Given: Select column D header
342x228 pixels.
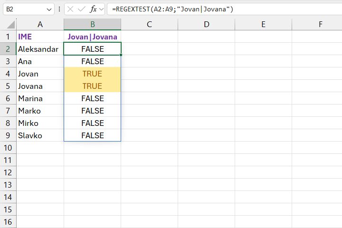Looking at the screenshot, I should (x=206, y=24).
